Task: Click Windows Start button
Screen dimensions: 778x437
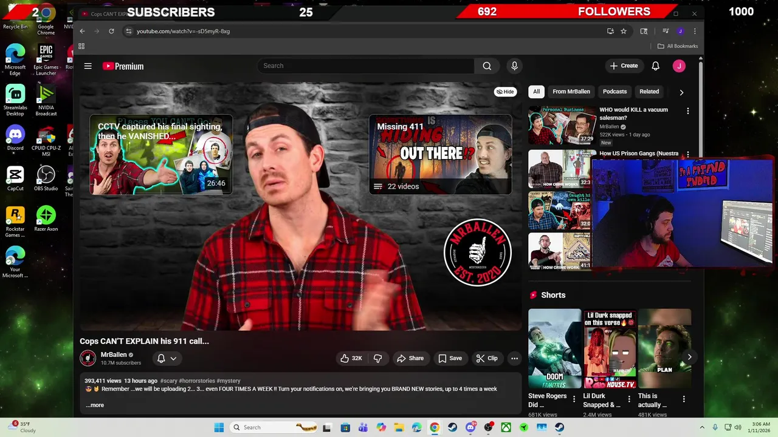Action: [219, 427]
